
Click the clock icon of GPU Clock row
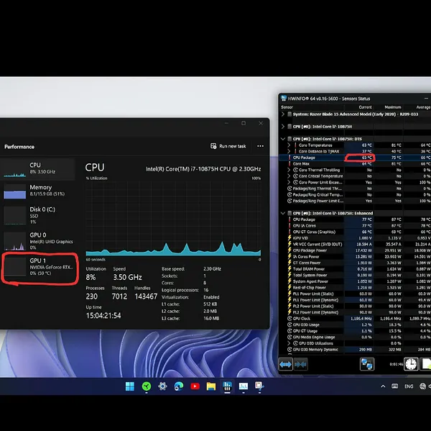tap(289, 318)
